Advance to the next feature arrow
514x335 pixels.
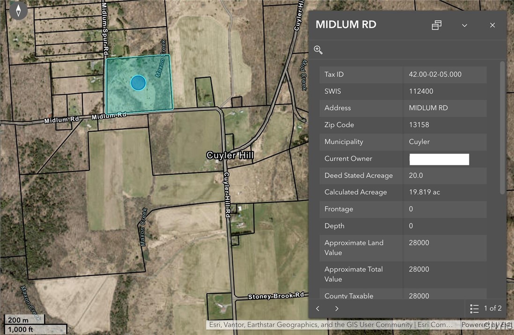point(337,308)
